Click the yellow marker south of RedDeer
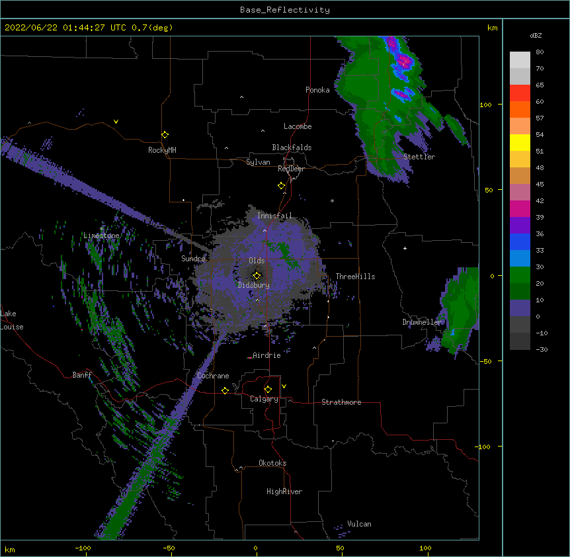Viewport: 570px width, 557px height. coord(282,186)
